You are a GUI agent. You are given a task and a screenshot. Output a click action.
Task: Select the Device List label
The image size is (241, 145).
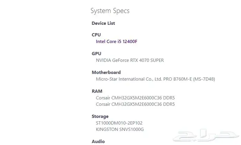coord(103,23)
